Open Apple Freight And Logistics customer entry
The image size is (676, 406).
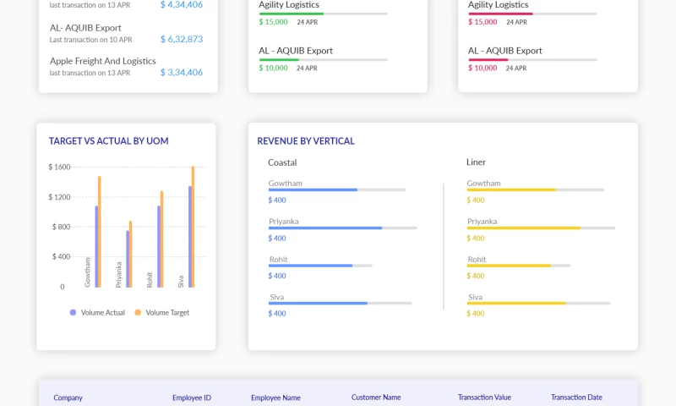click(x=102, y=61)
